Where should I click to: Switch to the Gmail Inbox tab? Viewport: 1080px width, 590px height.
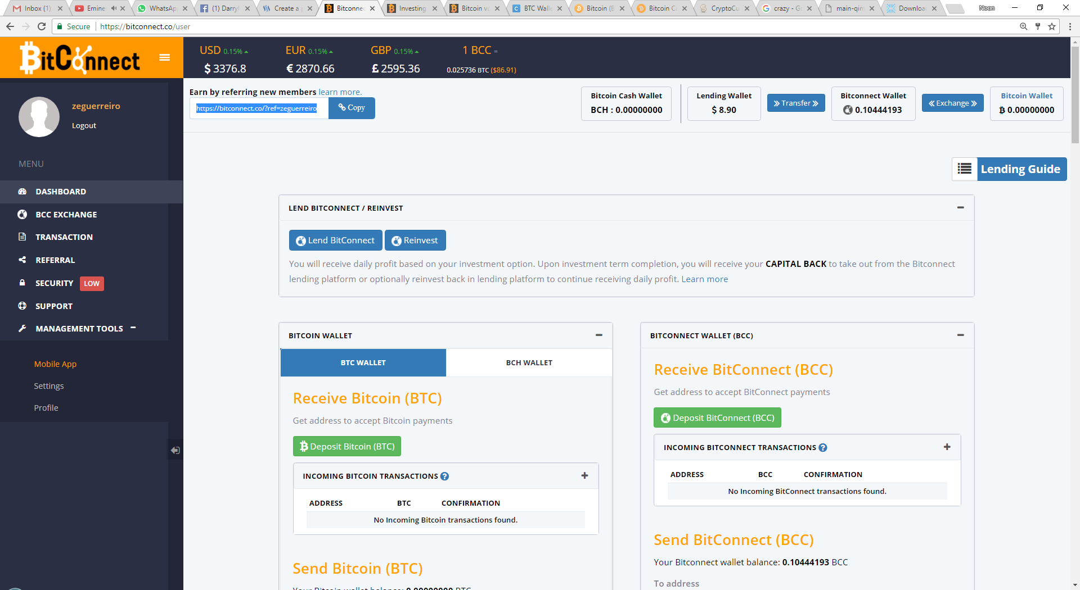point(37,8)
